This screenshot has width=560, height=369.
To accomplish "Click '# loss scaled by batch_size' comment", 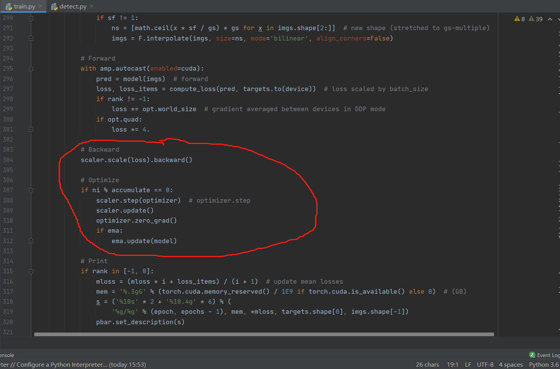I will (376, 89).
